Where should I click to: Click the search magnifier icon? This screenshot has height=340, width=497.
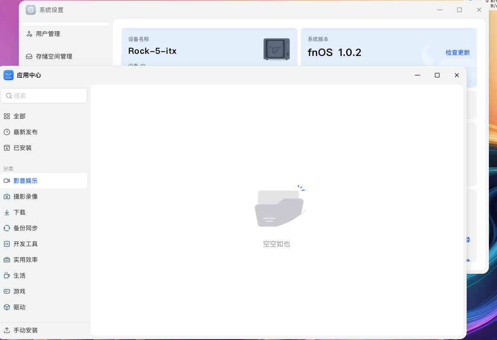9,96
